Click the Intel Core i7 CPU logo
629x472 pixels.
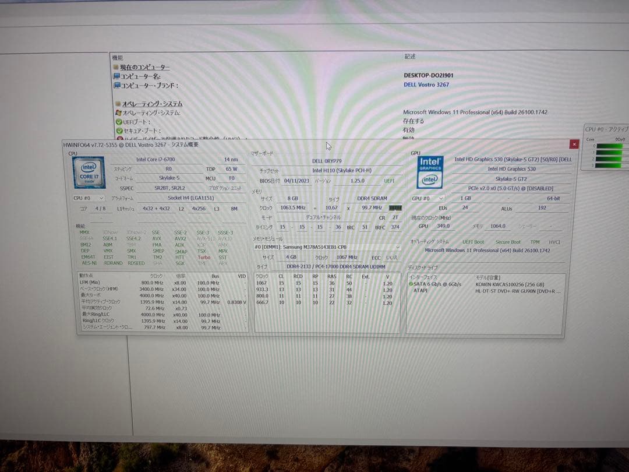89,172
